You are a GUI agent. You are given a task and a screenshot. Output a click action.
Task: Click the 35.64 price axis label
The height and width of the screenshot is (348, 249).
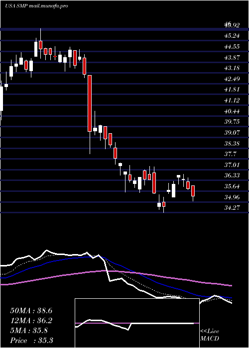click(x=232, y=186)
